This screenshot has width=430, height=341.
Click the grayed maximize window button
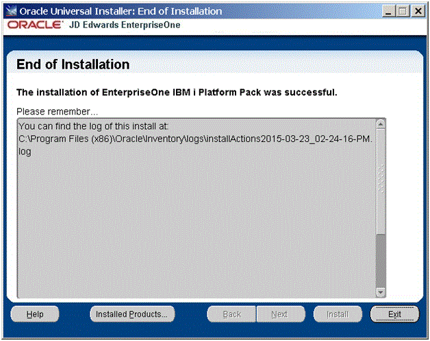pos(403,12)
